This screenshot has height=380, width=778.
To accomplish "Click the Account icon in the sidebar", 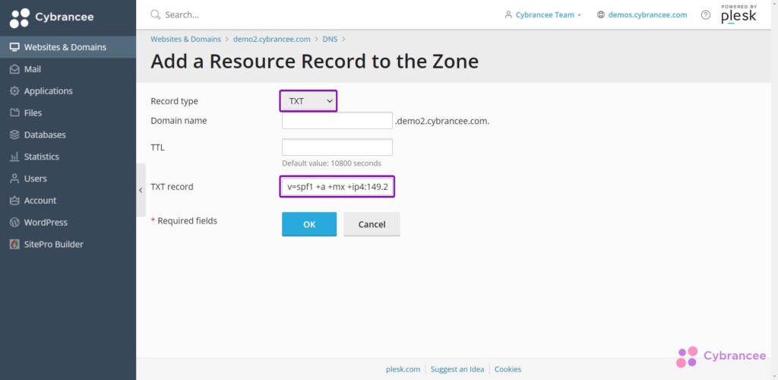I will coord(14,201).
